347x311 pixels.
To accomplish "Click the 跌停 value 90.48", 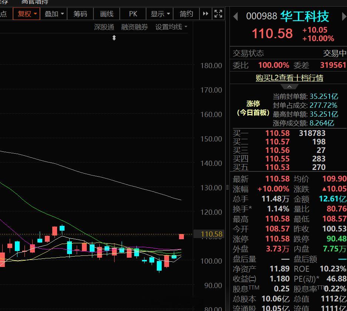I will [x=336, y=239].
